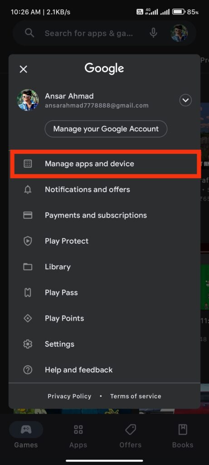Tap the Settings gear icon
This screenshot has width=209, height=465.
28,344
